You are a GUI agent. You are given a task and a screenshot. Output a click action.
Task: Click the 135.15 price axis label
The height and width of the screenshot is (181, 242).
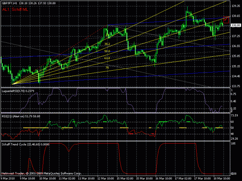click(236, 66)
